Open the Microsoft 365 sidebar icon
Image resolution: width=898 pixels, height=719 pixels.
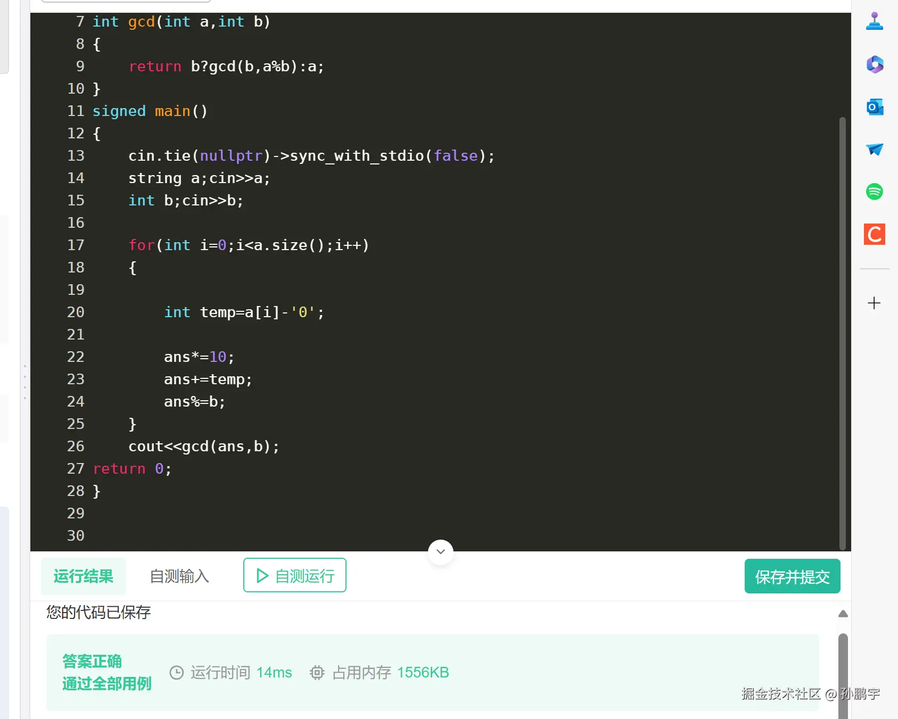(874, 64)
